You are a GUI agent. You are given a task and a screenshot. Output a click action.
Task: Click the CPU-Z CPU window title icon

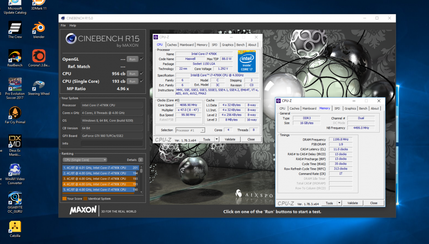pyautogui.click(x=156, y=37)
